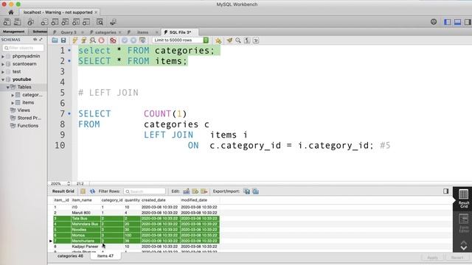Toggle the bottom output panel
The width and height of the screenshot is (472, 265).
(x=457, y=22)
